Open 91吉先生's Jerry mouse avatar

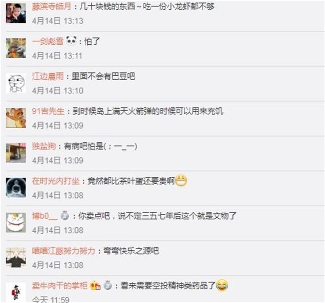pyautogui.click(x=16, y=118)
